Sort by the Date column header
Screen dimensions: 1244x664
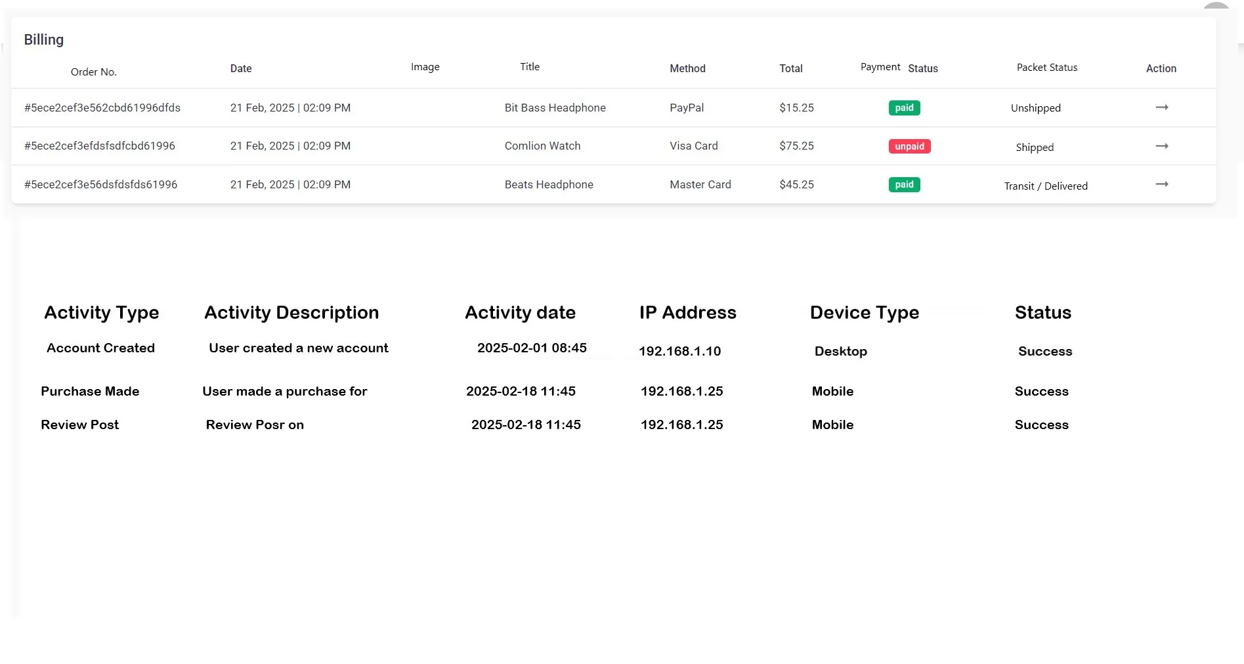241,69
